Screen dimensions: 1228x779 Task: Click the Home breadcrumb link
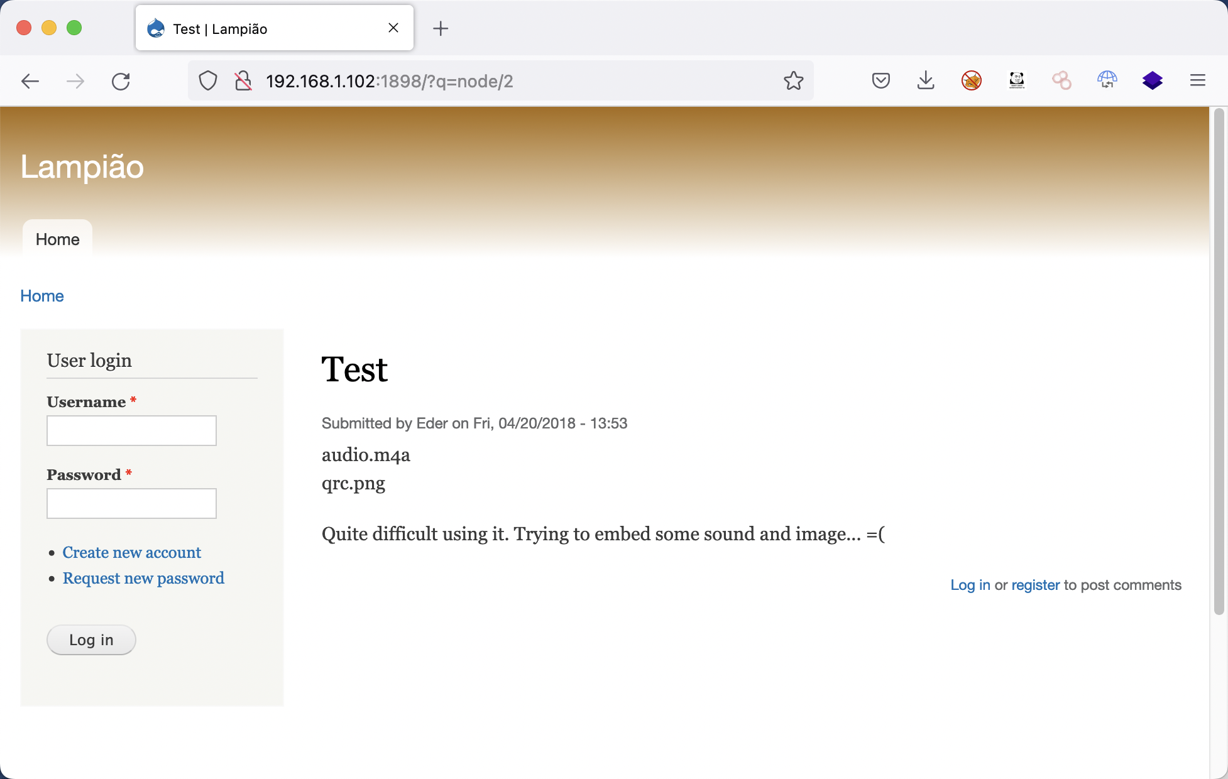pos(41,296)
